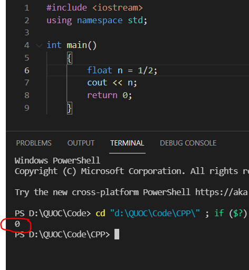This screenshot has height=270, width=249.
Task: Open the DEBUG CONSOLE tab
Action: (x=188, y=143)
